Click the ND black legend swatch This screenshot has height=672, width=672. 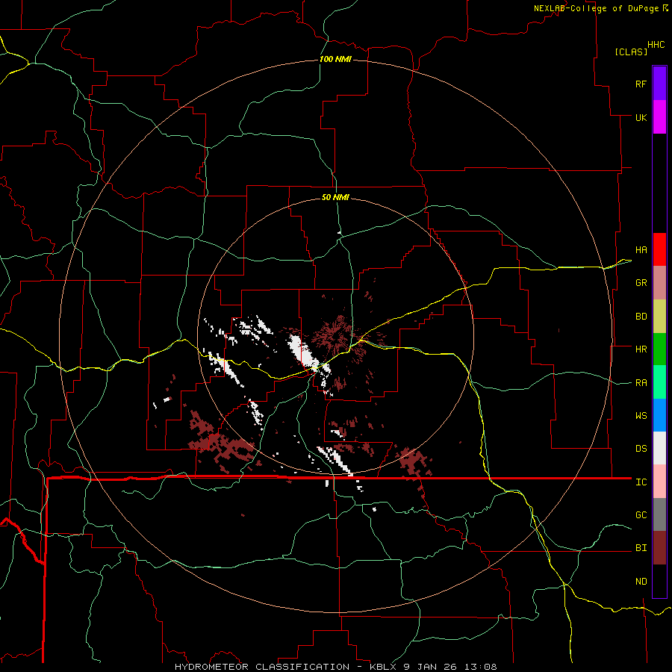click(659, 581)
